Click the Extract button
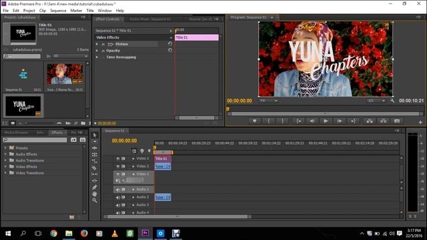Viewport: 427px width, 240px height. coord(383,121)
